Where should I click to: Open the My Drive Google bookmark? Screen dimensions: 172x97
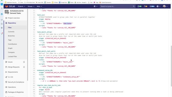(x=81, y=2)
